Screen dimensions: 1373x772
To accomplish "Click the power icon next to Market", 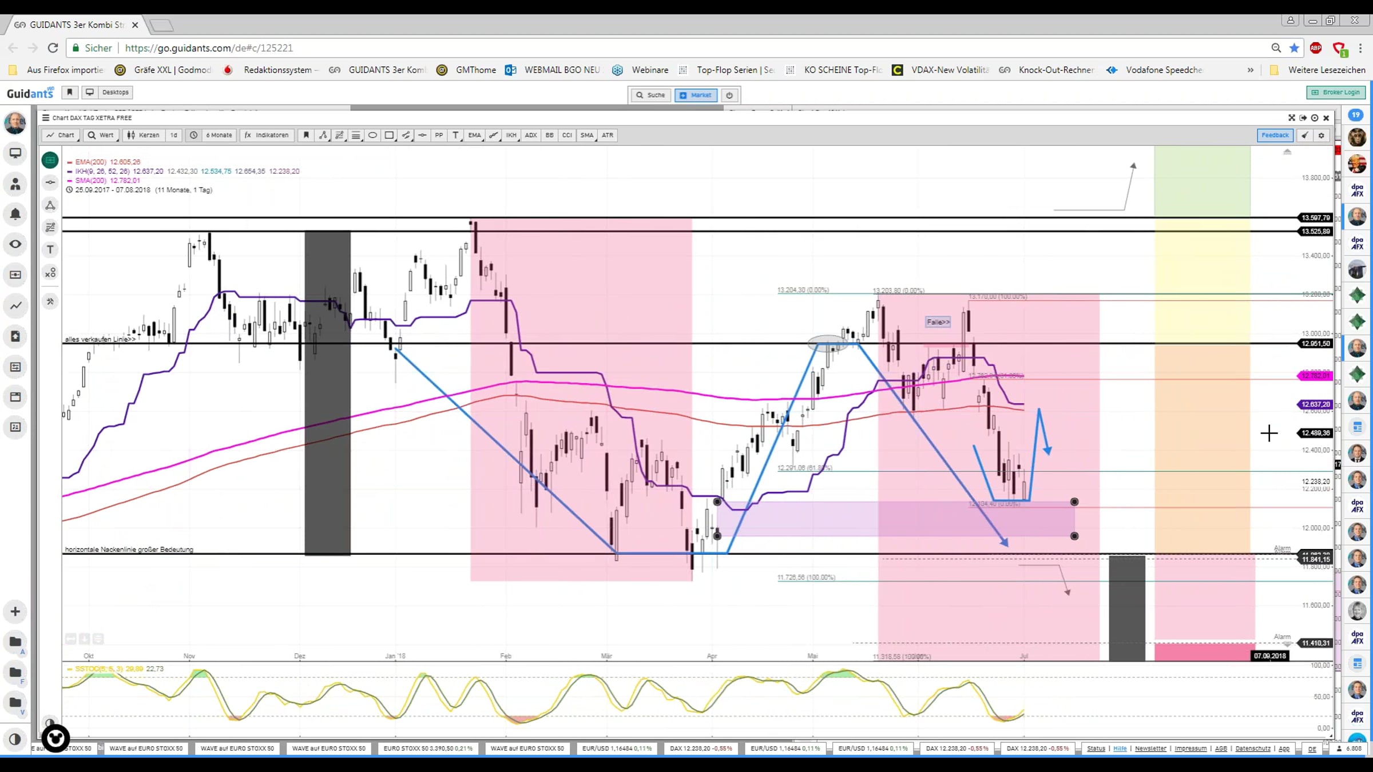I will pyautogui.click(x=729, y=95).
